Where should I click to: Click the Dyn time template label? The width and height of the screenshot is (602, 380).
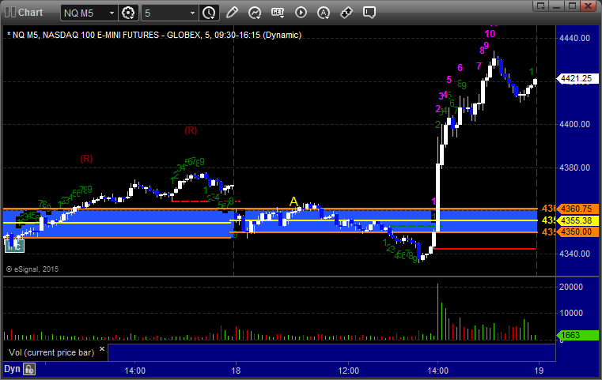(12, 369)
